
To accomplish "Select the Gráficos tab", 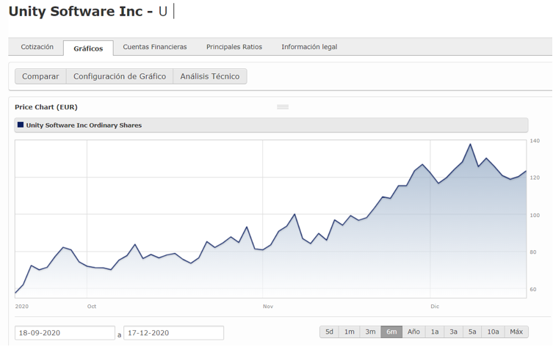I will click(x=88, y=48).
